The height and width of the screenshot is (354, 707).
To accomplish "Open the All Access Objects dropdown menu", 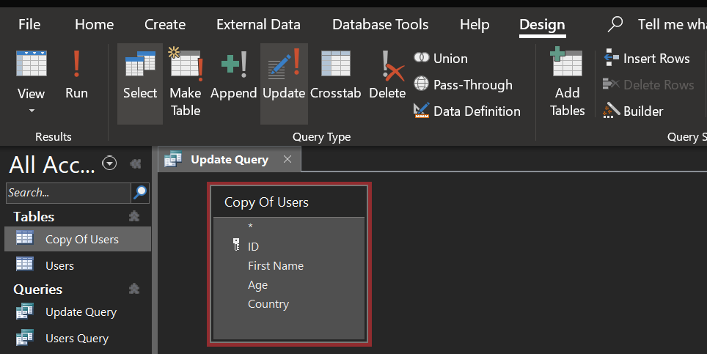I will coord(110,163).
